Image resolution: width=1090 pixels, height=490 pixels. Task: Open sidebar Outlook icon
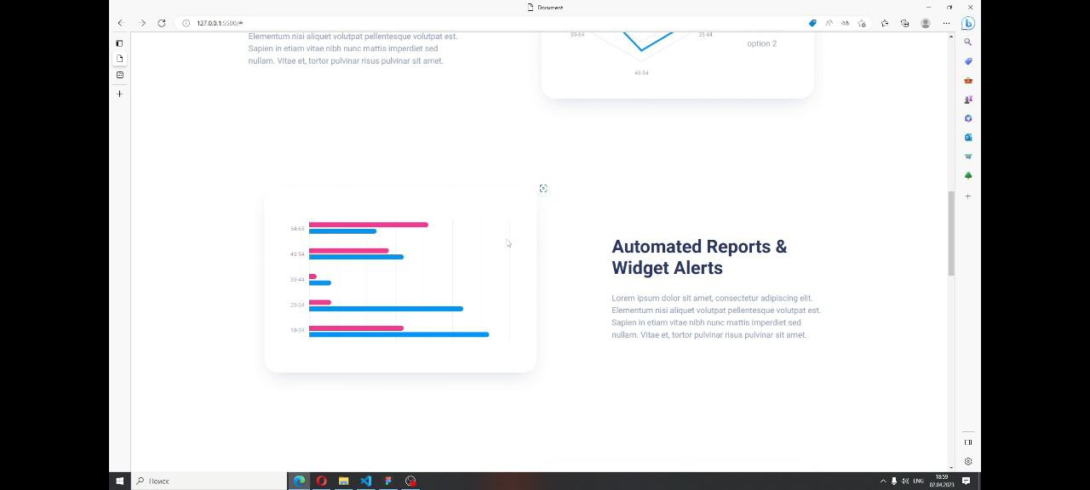pos(968,137)
